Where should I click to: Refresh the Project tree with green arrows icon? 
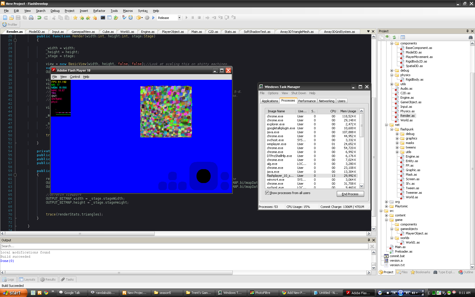point(394,37)
